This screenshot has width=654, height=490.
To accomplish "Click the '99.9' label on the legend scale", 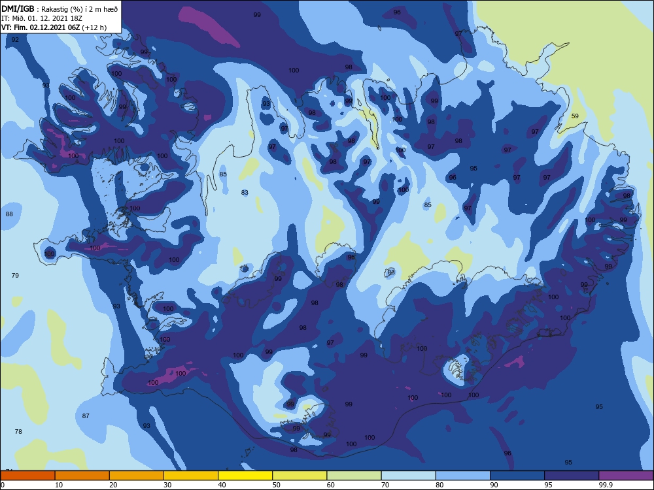I will pos(605,485).
